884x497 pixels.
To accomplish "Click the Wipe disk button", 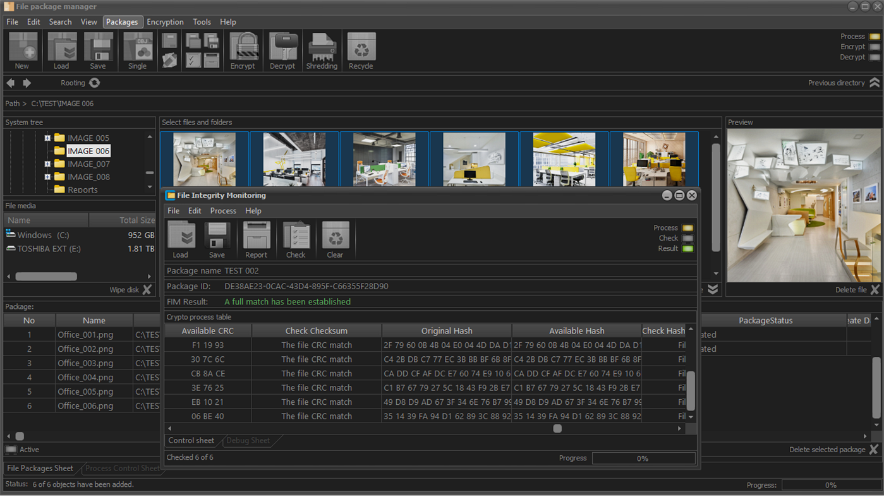I will 147,290.
